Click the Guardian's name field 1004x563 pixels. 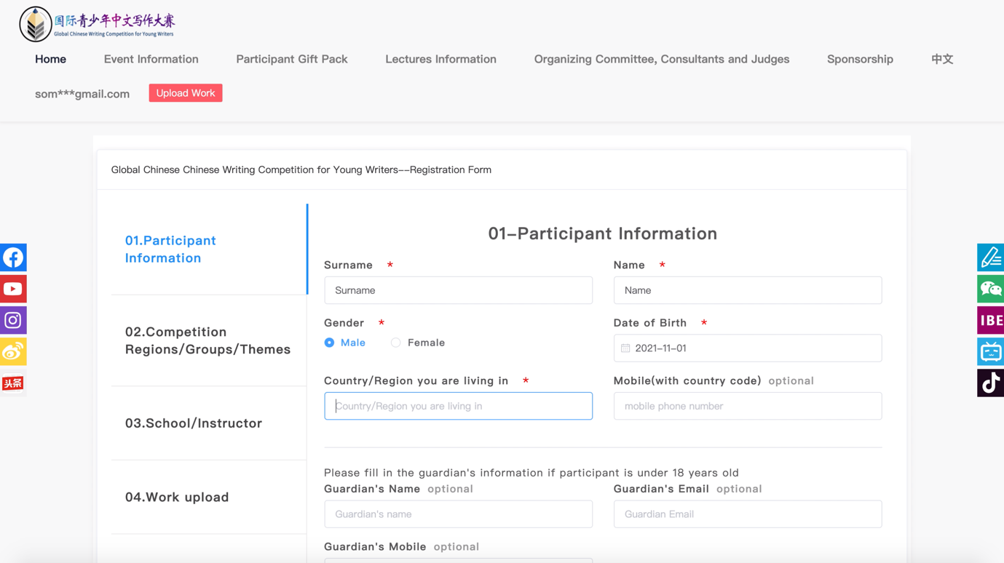coord(458,514)
